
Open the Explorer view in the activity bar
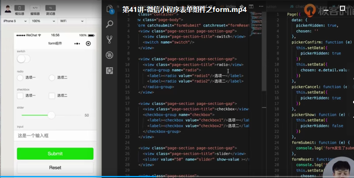tap(109, 9)
